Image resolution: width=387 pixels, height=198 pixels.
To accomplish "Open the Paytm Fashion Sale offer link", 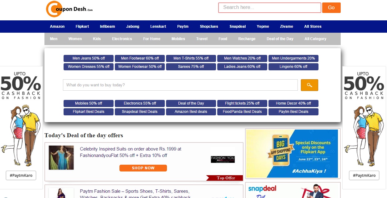I will 135,194.
